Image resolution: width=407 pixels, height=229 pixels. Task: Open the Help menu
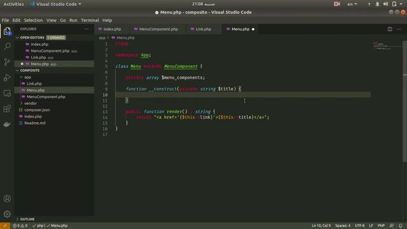click(107, 20)
